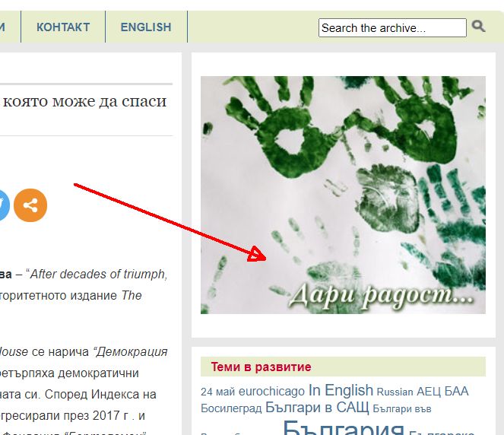Select the 'eurochicago' tag link

click(271, 392)
